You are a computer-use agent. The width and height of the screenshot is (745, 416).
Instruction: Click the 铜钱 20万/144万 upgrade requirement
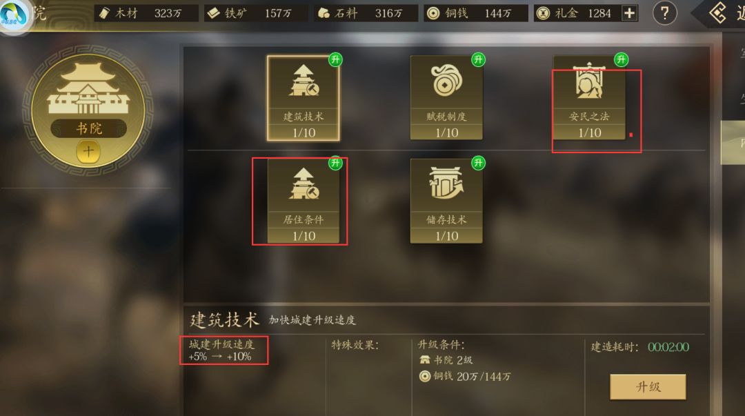coord(465,377)
